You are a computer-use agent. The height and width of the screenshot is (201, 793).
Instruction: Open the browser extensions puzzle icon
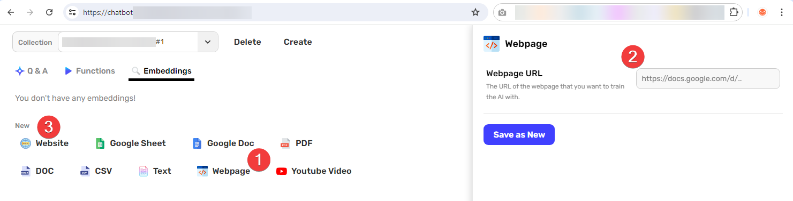pos(734,12)
